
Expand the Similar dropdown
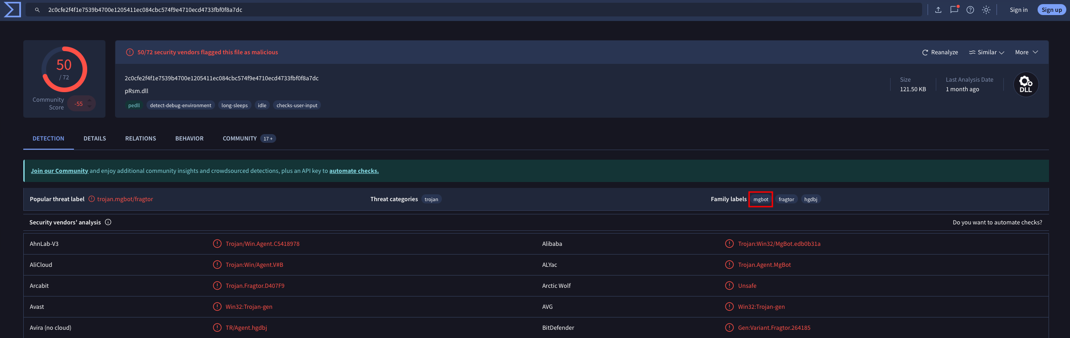(x=986, y=52)
